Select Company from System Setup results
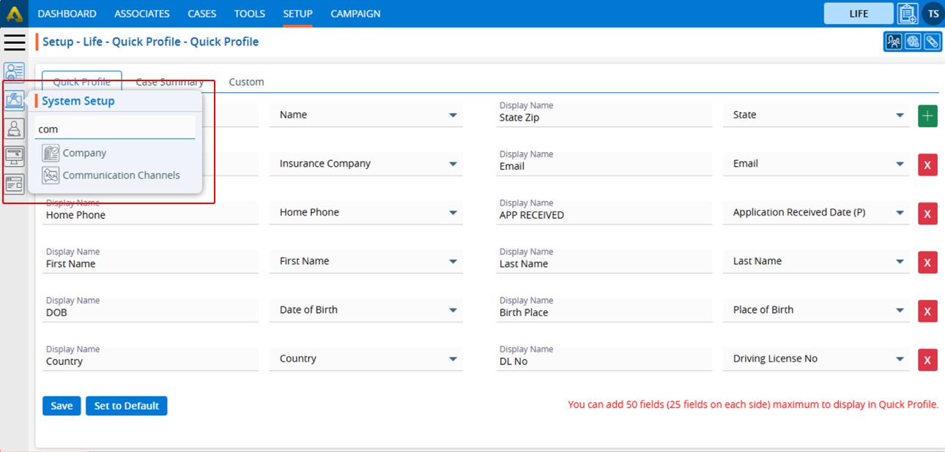The image size is (945, 452). click(84, 154)
